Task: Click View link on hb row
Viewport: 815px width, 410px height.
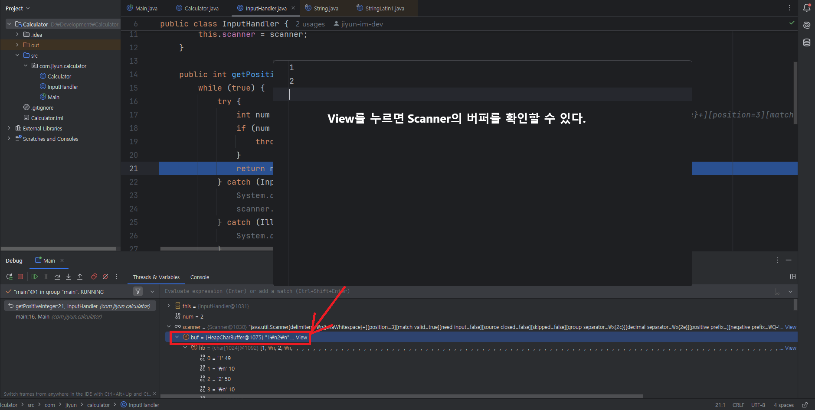Action: pyautogui.click(x=791, y=348)
